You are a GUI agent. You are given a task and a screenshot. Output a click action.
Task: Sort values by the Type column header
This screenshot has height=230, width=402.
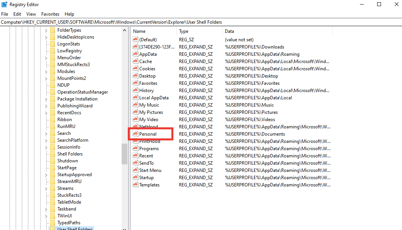click(199, 31)
